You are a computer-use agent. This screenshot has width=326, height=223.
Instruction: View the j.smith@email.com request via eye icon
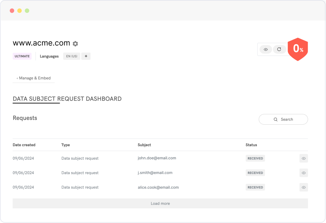tap(303, 173)
